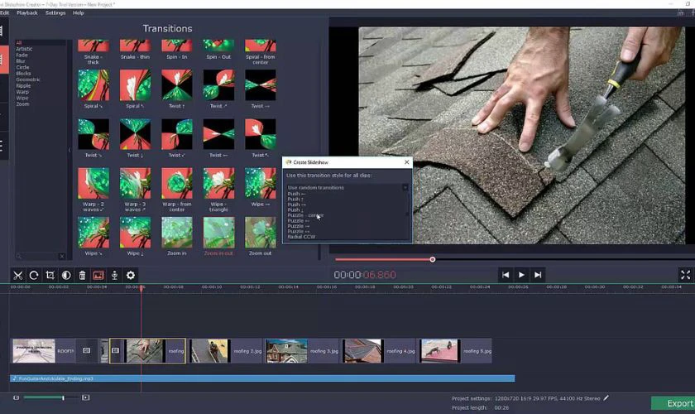Select the Split (scissors) tool
This screenshot has width=695, height=414.
coord(17,276)
